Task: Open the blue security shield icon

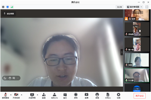Action: (x=8, y=7)
